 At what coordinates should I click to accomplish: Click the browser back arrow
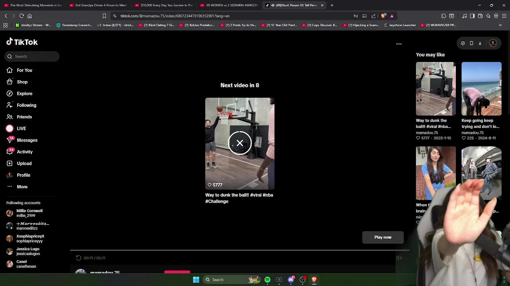tap(6, 16)
